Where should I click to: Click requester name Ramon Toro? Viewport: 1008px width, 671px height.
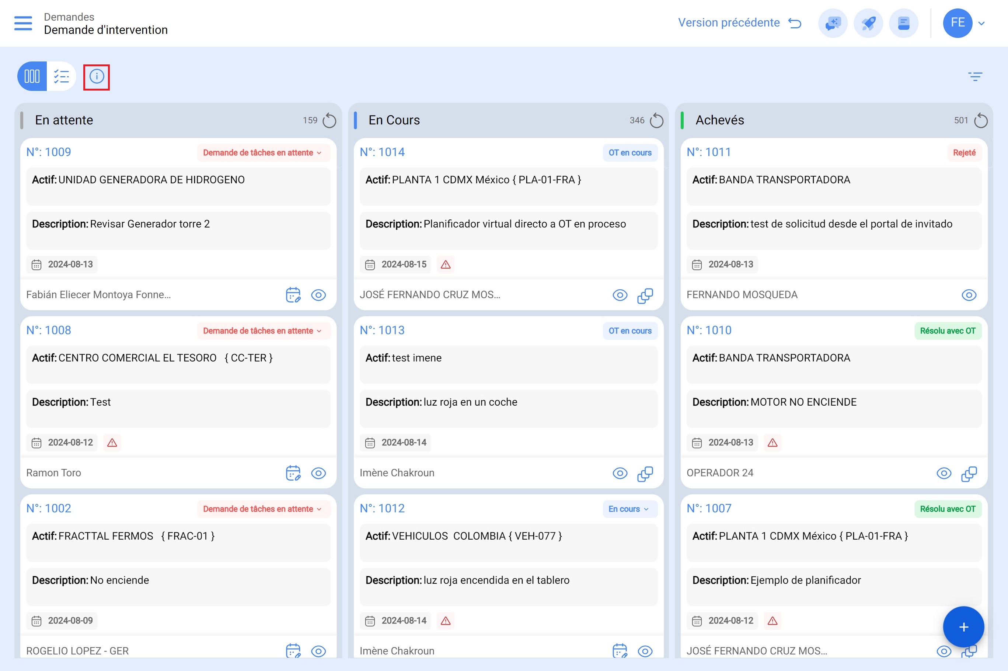[x=53, y=473]
